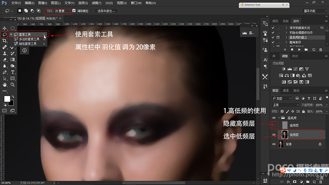Open the 基本功能 workspace dropdown
This screenshot has height=185, width=329.
click(315, 11)
